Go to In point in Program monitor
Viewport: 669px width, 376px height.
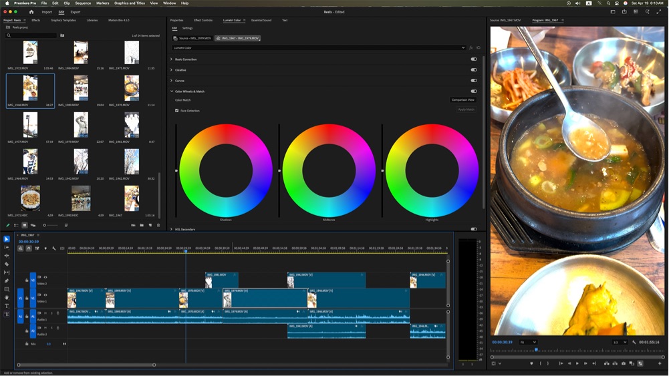[561, 363]
